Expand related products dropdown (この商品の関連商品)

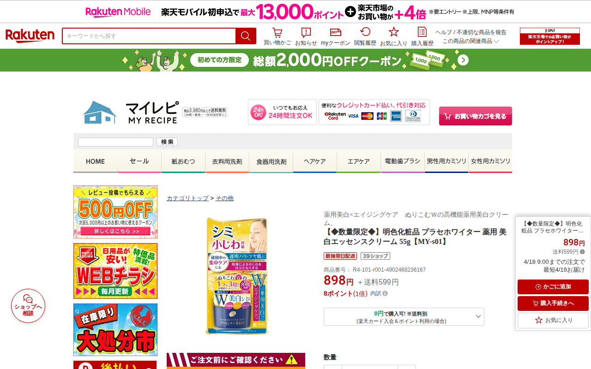[471, 41]
